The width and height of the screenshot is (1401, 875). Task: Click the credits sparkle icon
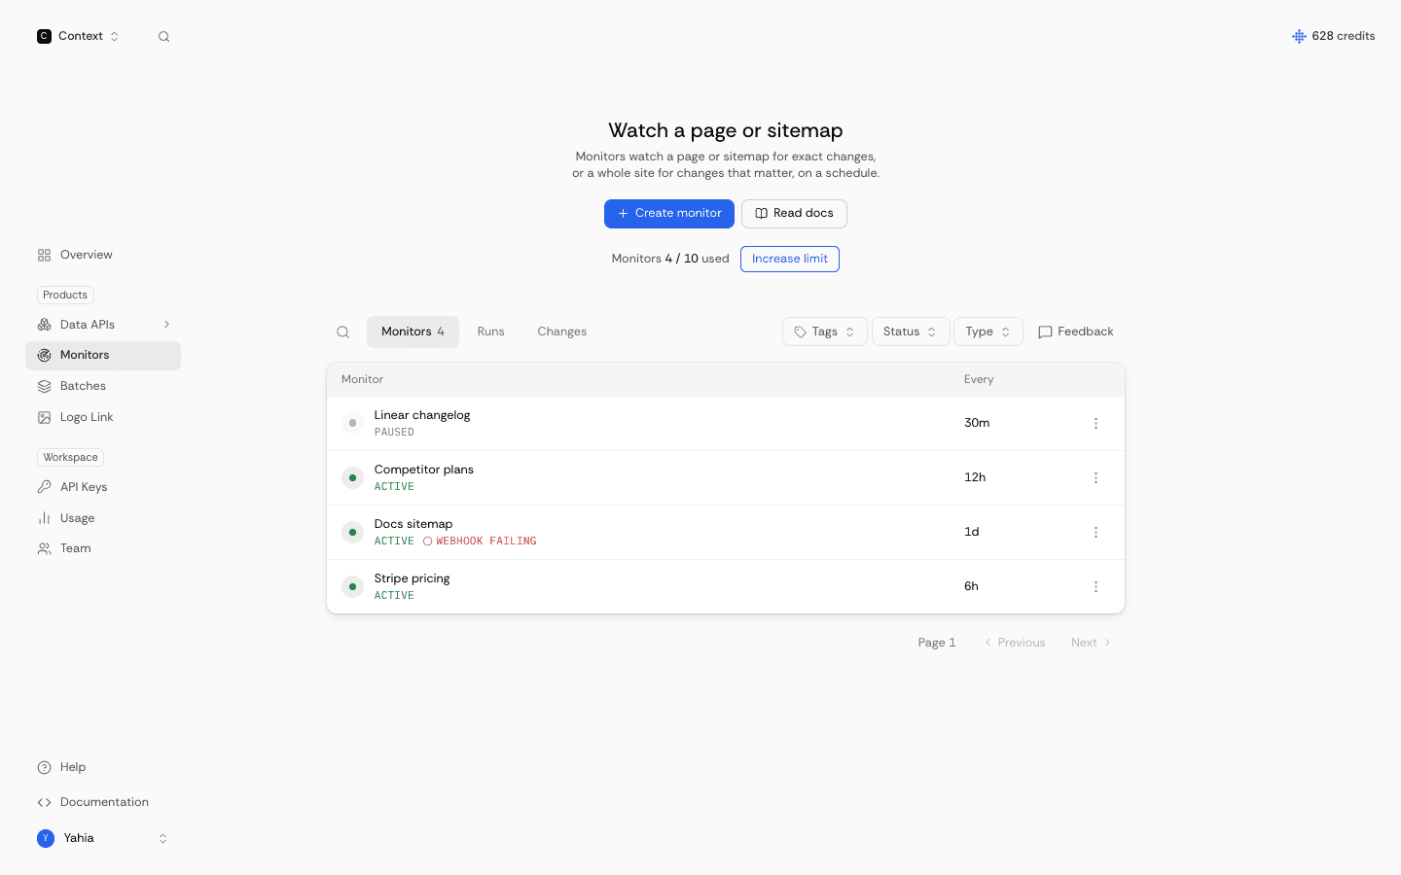[x=1299, y=36]
